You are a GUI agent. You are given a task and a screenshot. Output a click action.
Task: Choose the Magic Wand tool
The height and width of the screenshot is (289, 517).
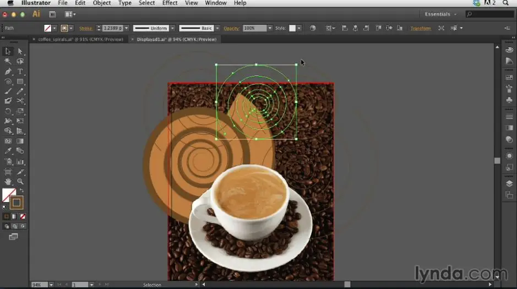click(8, 62)
